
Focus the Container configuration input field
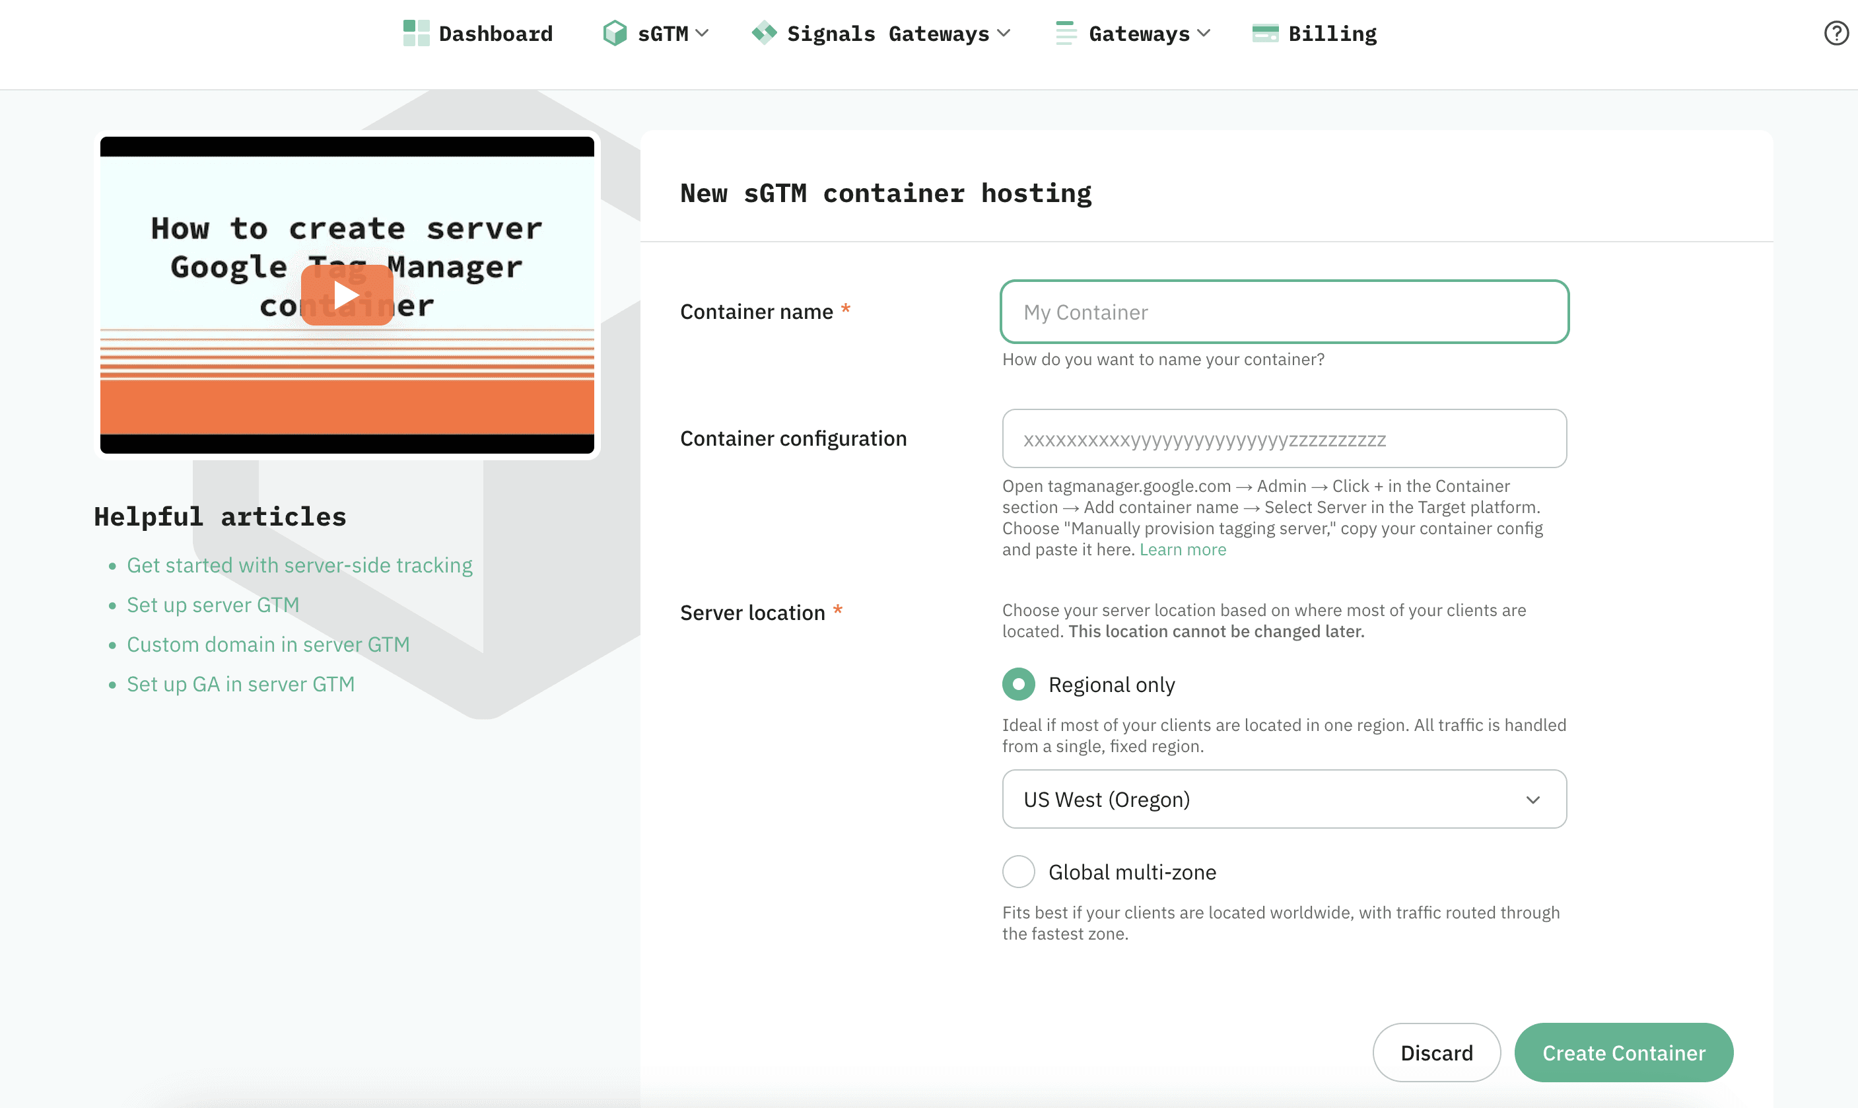(1284, 439)
